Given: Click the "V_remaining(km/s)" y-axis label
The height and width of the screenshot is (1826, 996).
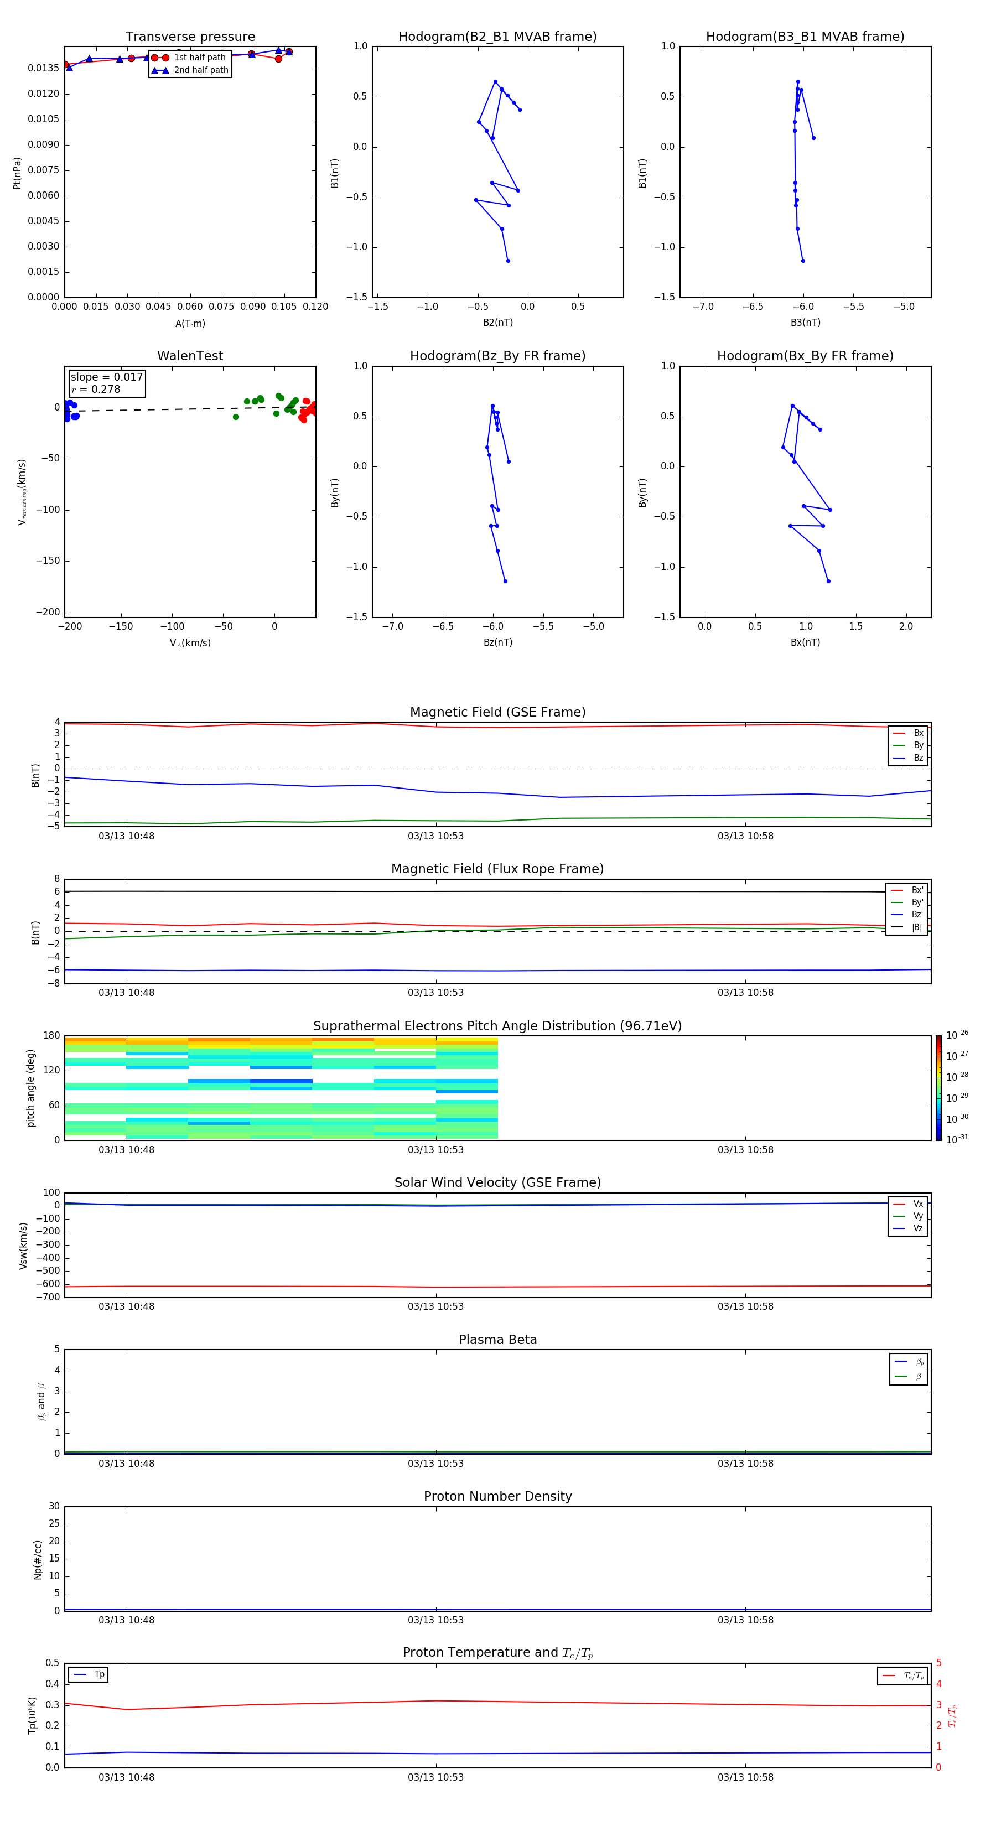Looking at the screenshot, I should [21, 492].
